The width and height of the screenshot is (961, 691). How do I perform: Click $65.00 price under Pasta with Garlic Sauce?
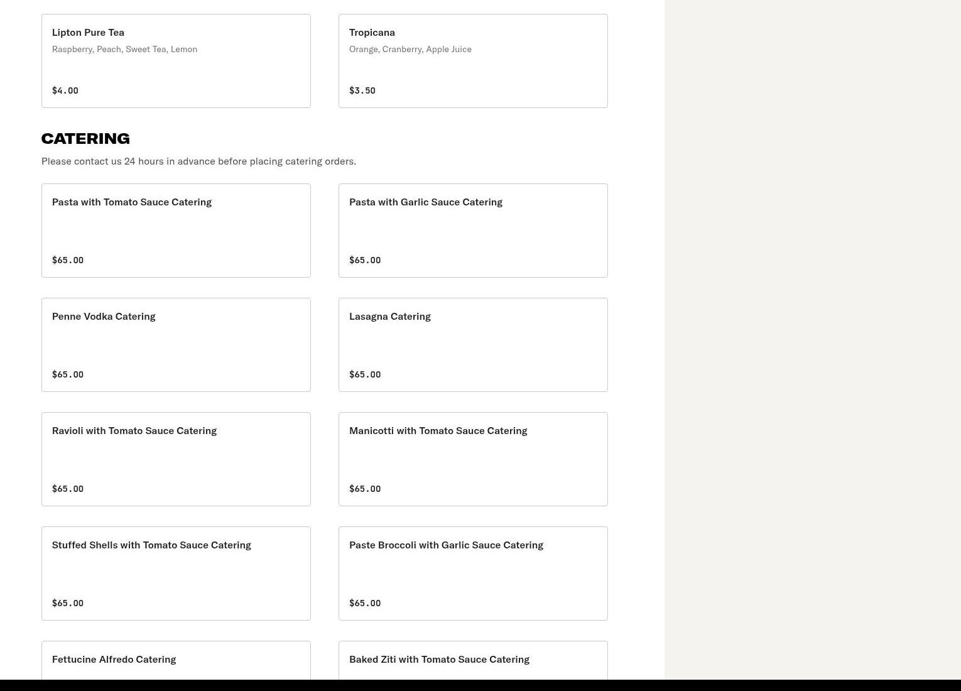tap(365, 260)
